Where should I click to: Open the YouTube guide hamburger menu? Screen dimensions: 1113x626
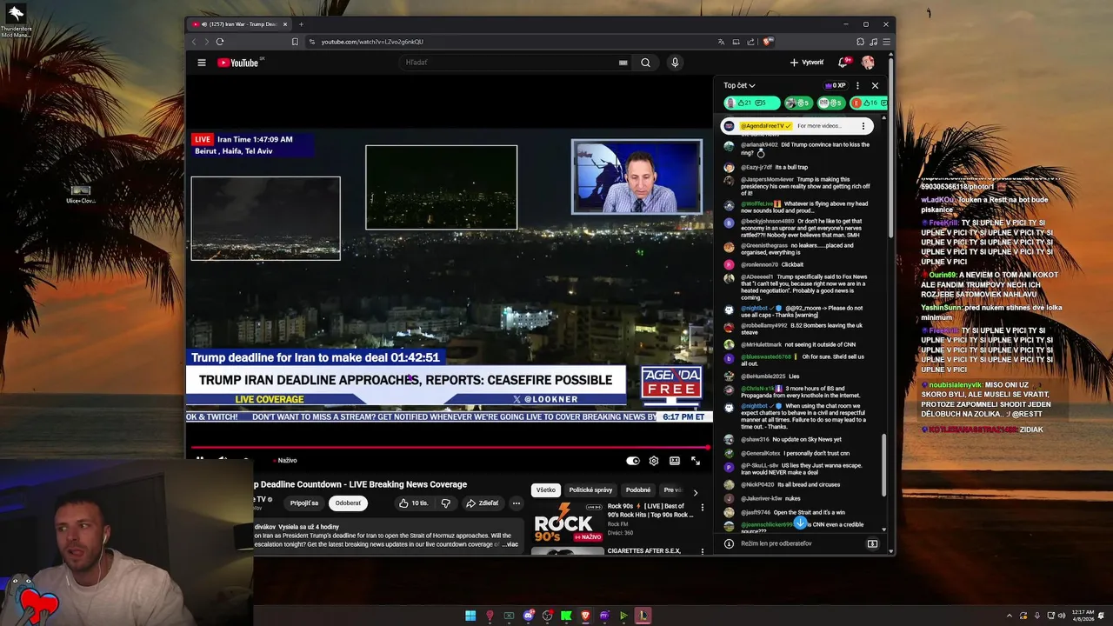tap(201, 63)
